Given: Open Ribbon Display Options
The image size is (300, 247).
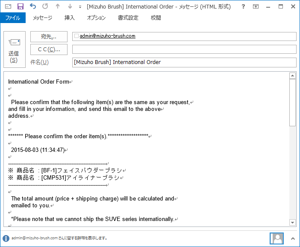Looking at the screenshot, I should tap(256, 6).
